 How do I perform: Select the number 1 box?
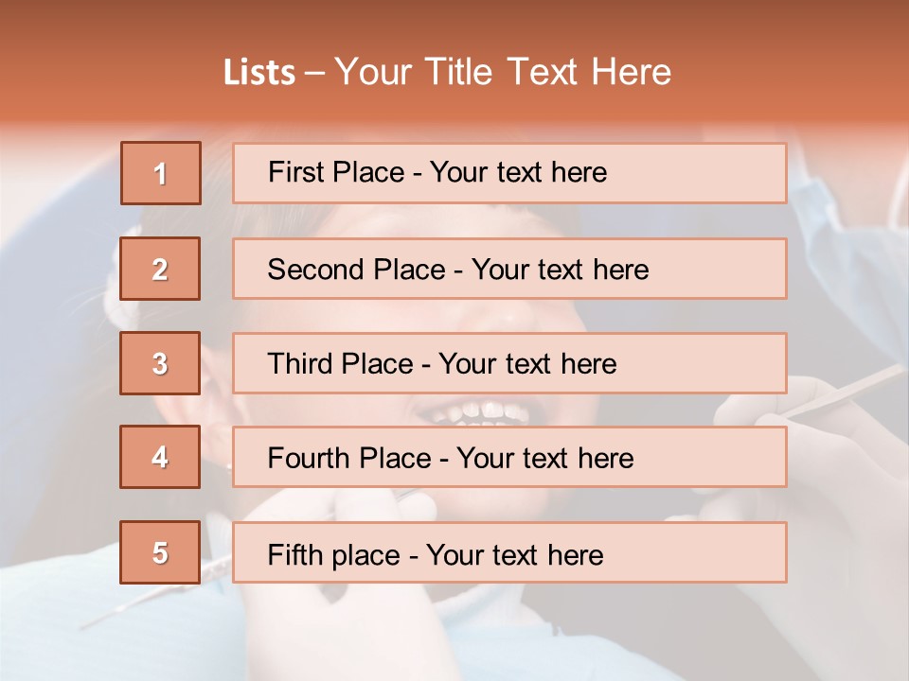(x=161, y=173)
